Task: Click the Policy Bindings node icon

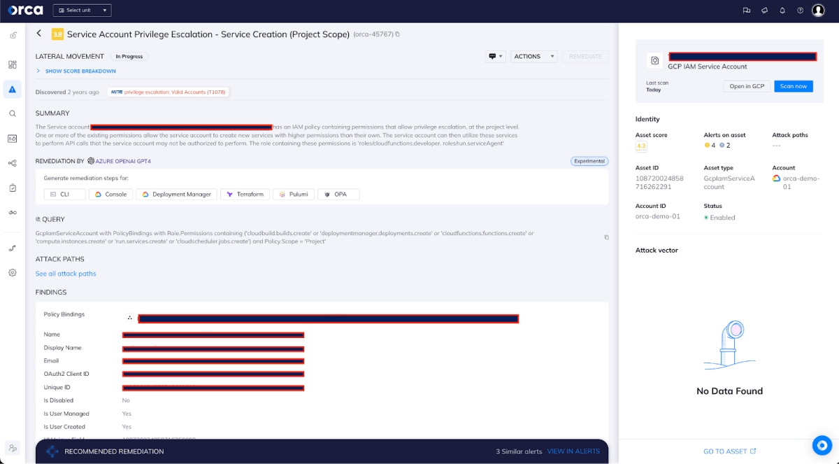Action: 129,318
